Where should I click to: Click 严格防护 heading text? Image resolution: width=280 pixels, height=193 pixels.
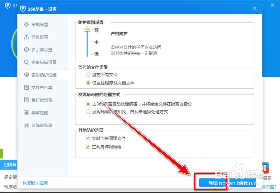tap(119, 34)
